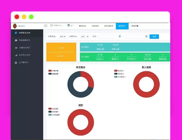Image resolution: width=182 pixels, height=140 pixels.
Task: Click the 收入渠道 chart title
Action: (x=146, y=67)
